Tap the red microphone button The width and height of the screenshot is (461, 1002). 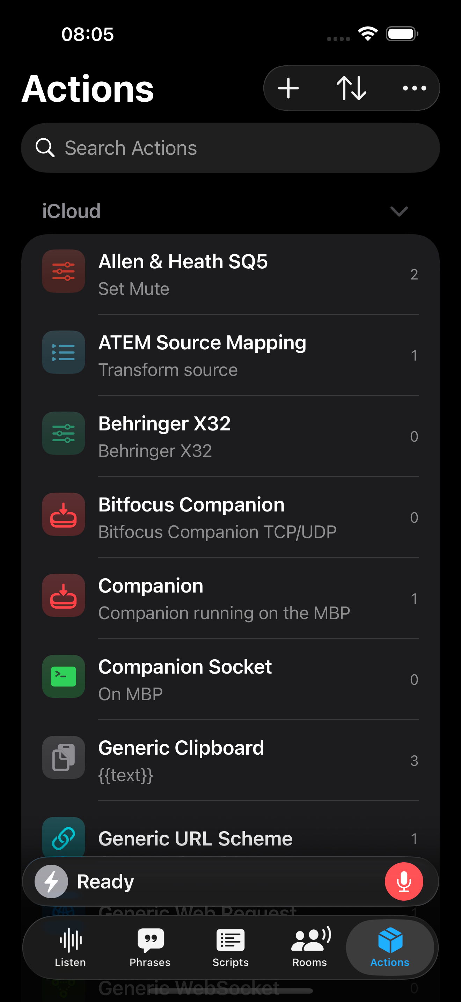click(403, 881)
